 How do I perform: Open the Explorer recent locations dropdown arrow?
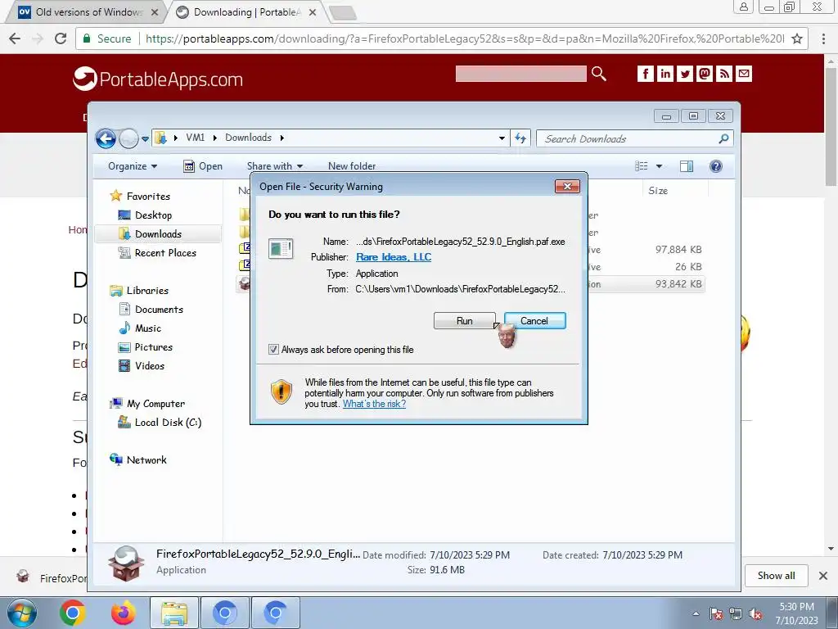pos(145,139)
